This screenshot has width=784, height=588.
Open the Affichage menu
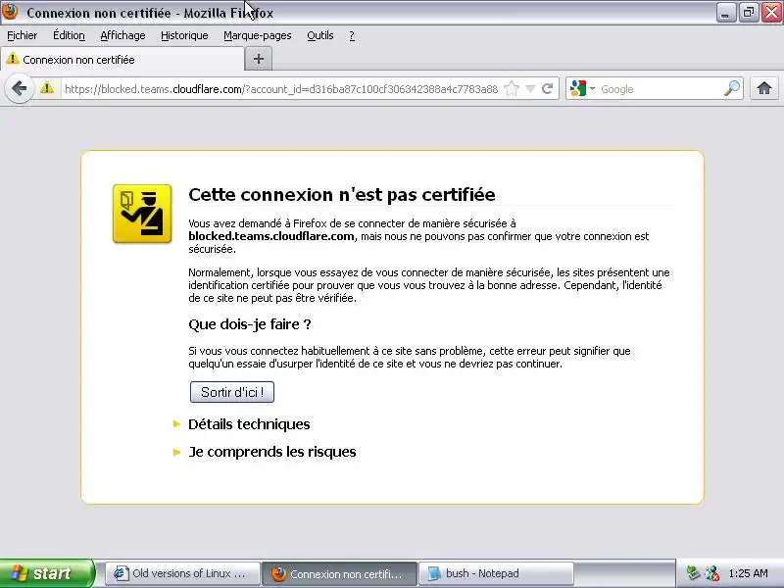[x=122, y=35]
